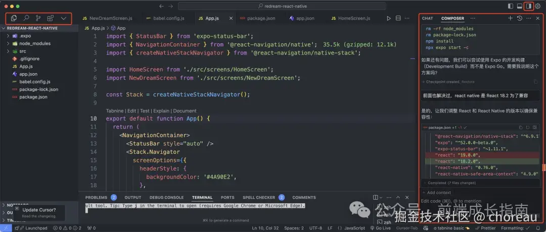This screenshot has height=232, width=546.
Task: Reapply the package.json diff with refresh icon
Action: (527, 128)
